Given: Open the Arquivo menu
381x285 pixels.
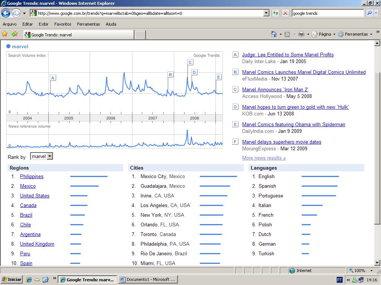Looking at the screenshot, I should click(10, 24).
